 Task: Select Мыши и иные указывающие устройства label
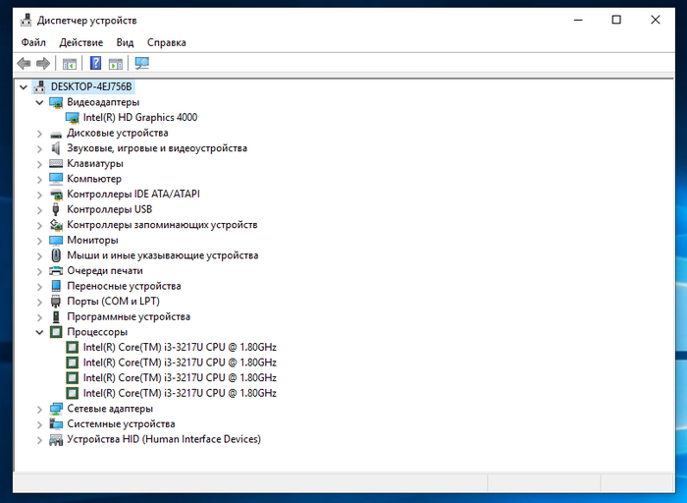(x=163, y=255)
